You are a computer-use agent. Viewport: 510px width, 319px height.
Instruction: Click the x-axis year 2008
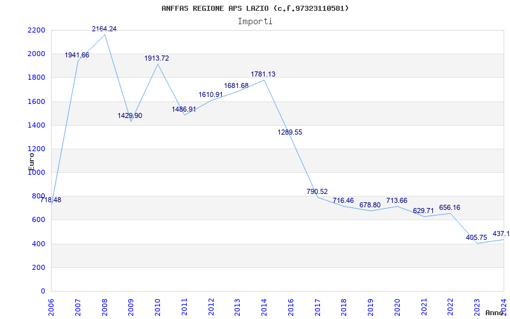[105, 307]
